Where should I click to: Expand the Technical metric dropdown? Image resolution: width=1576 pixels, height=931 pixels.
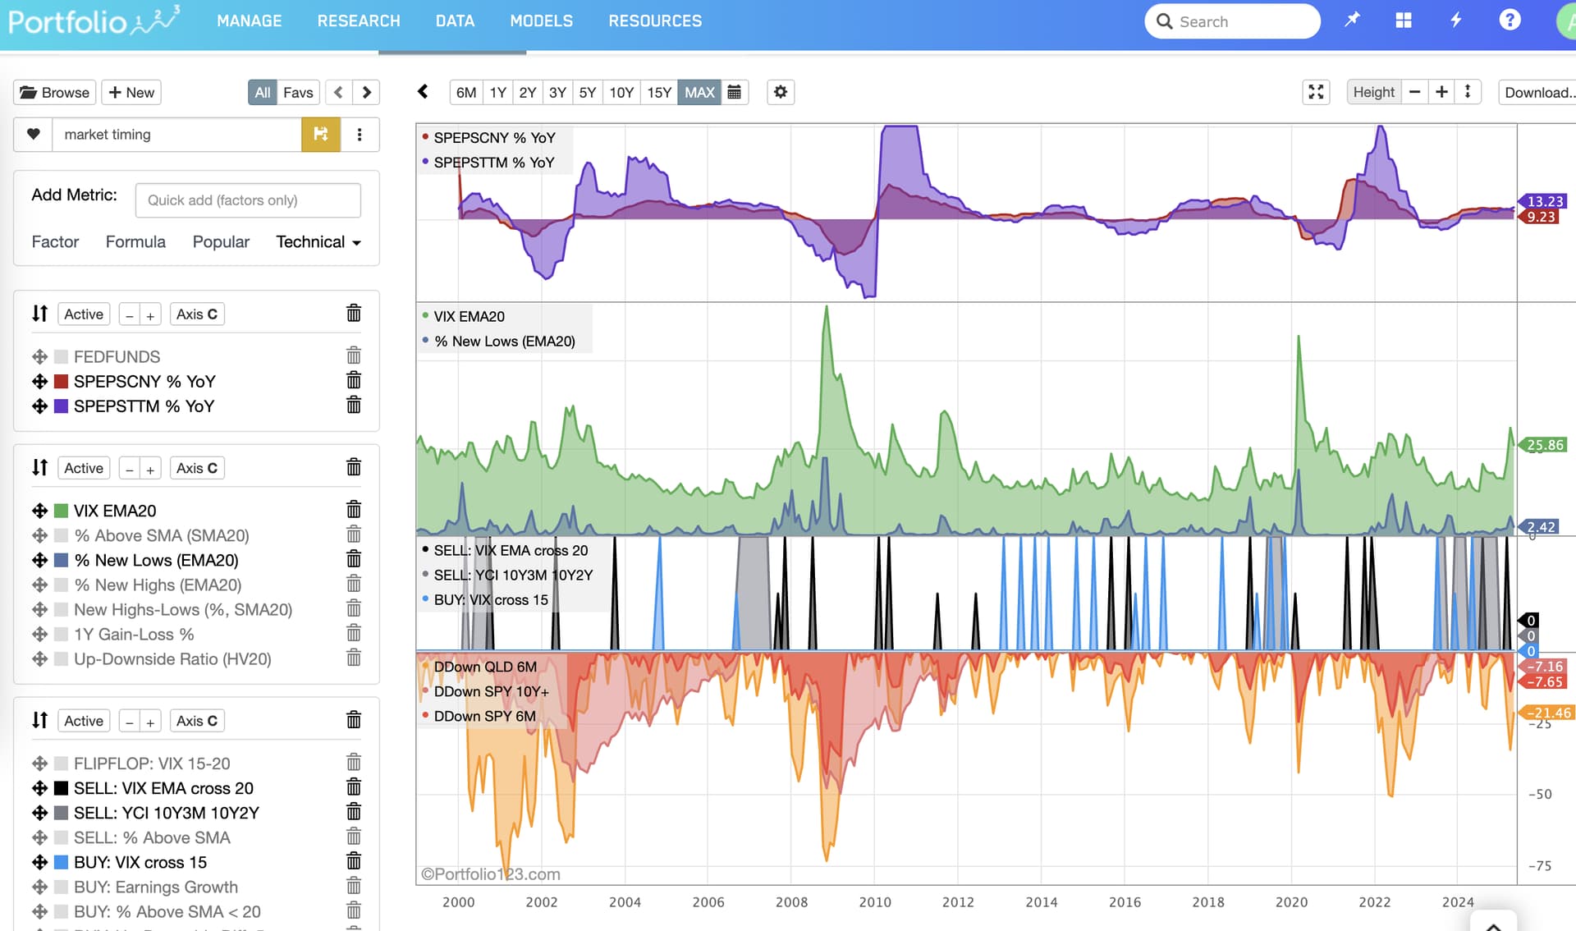tap(318, 242)
